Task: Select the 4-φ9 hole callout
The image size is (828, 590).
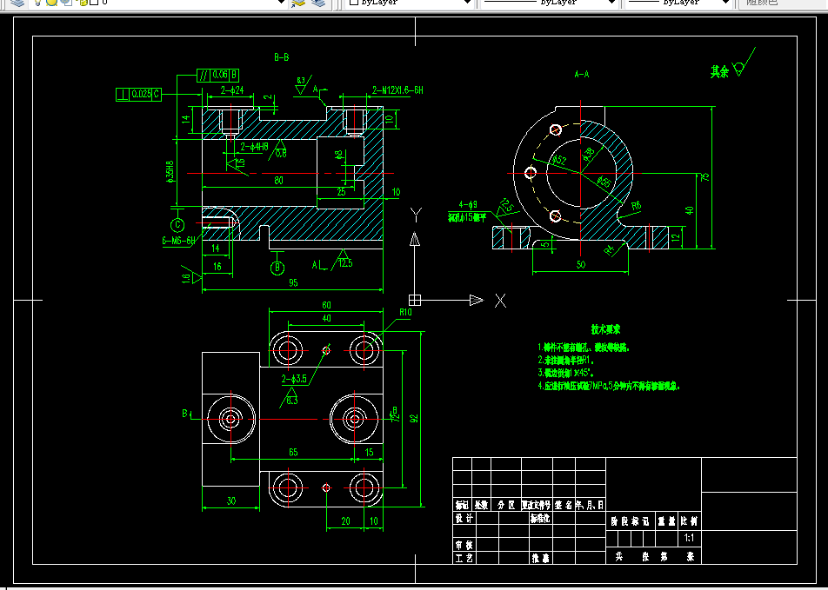Action: (468, 205)
